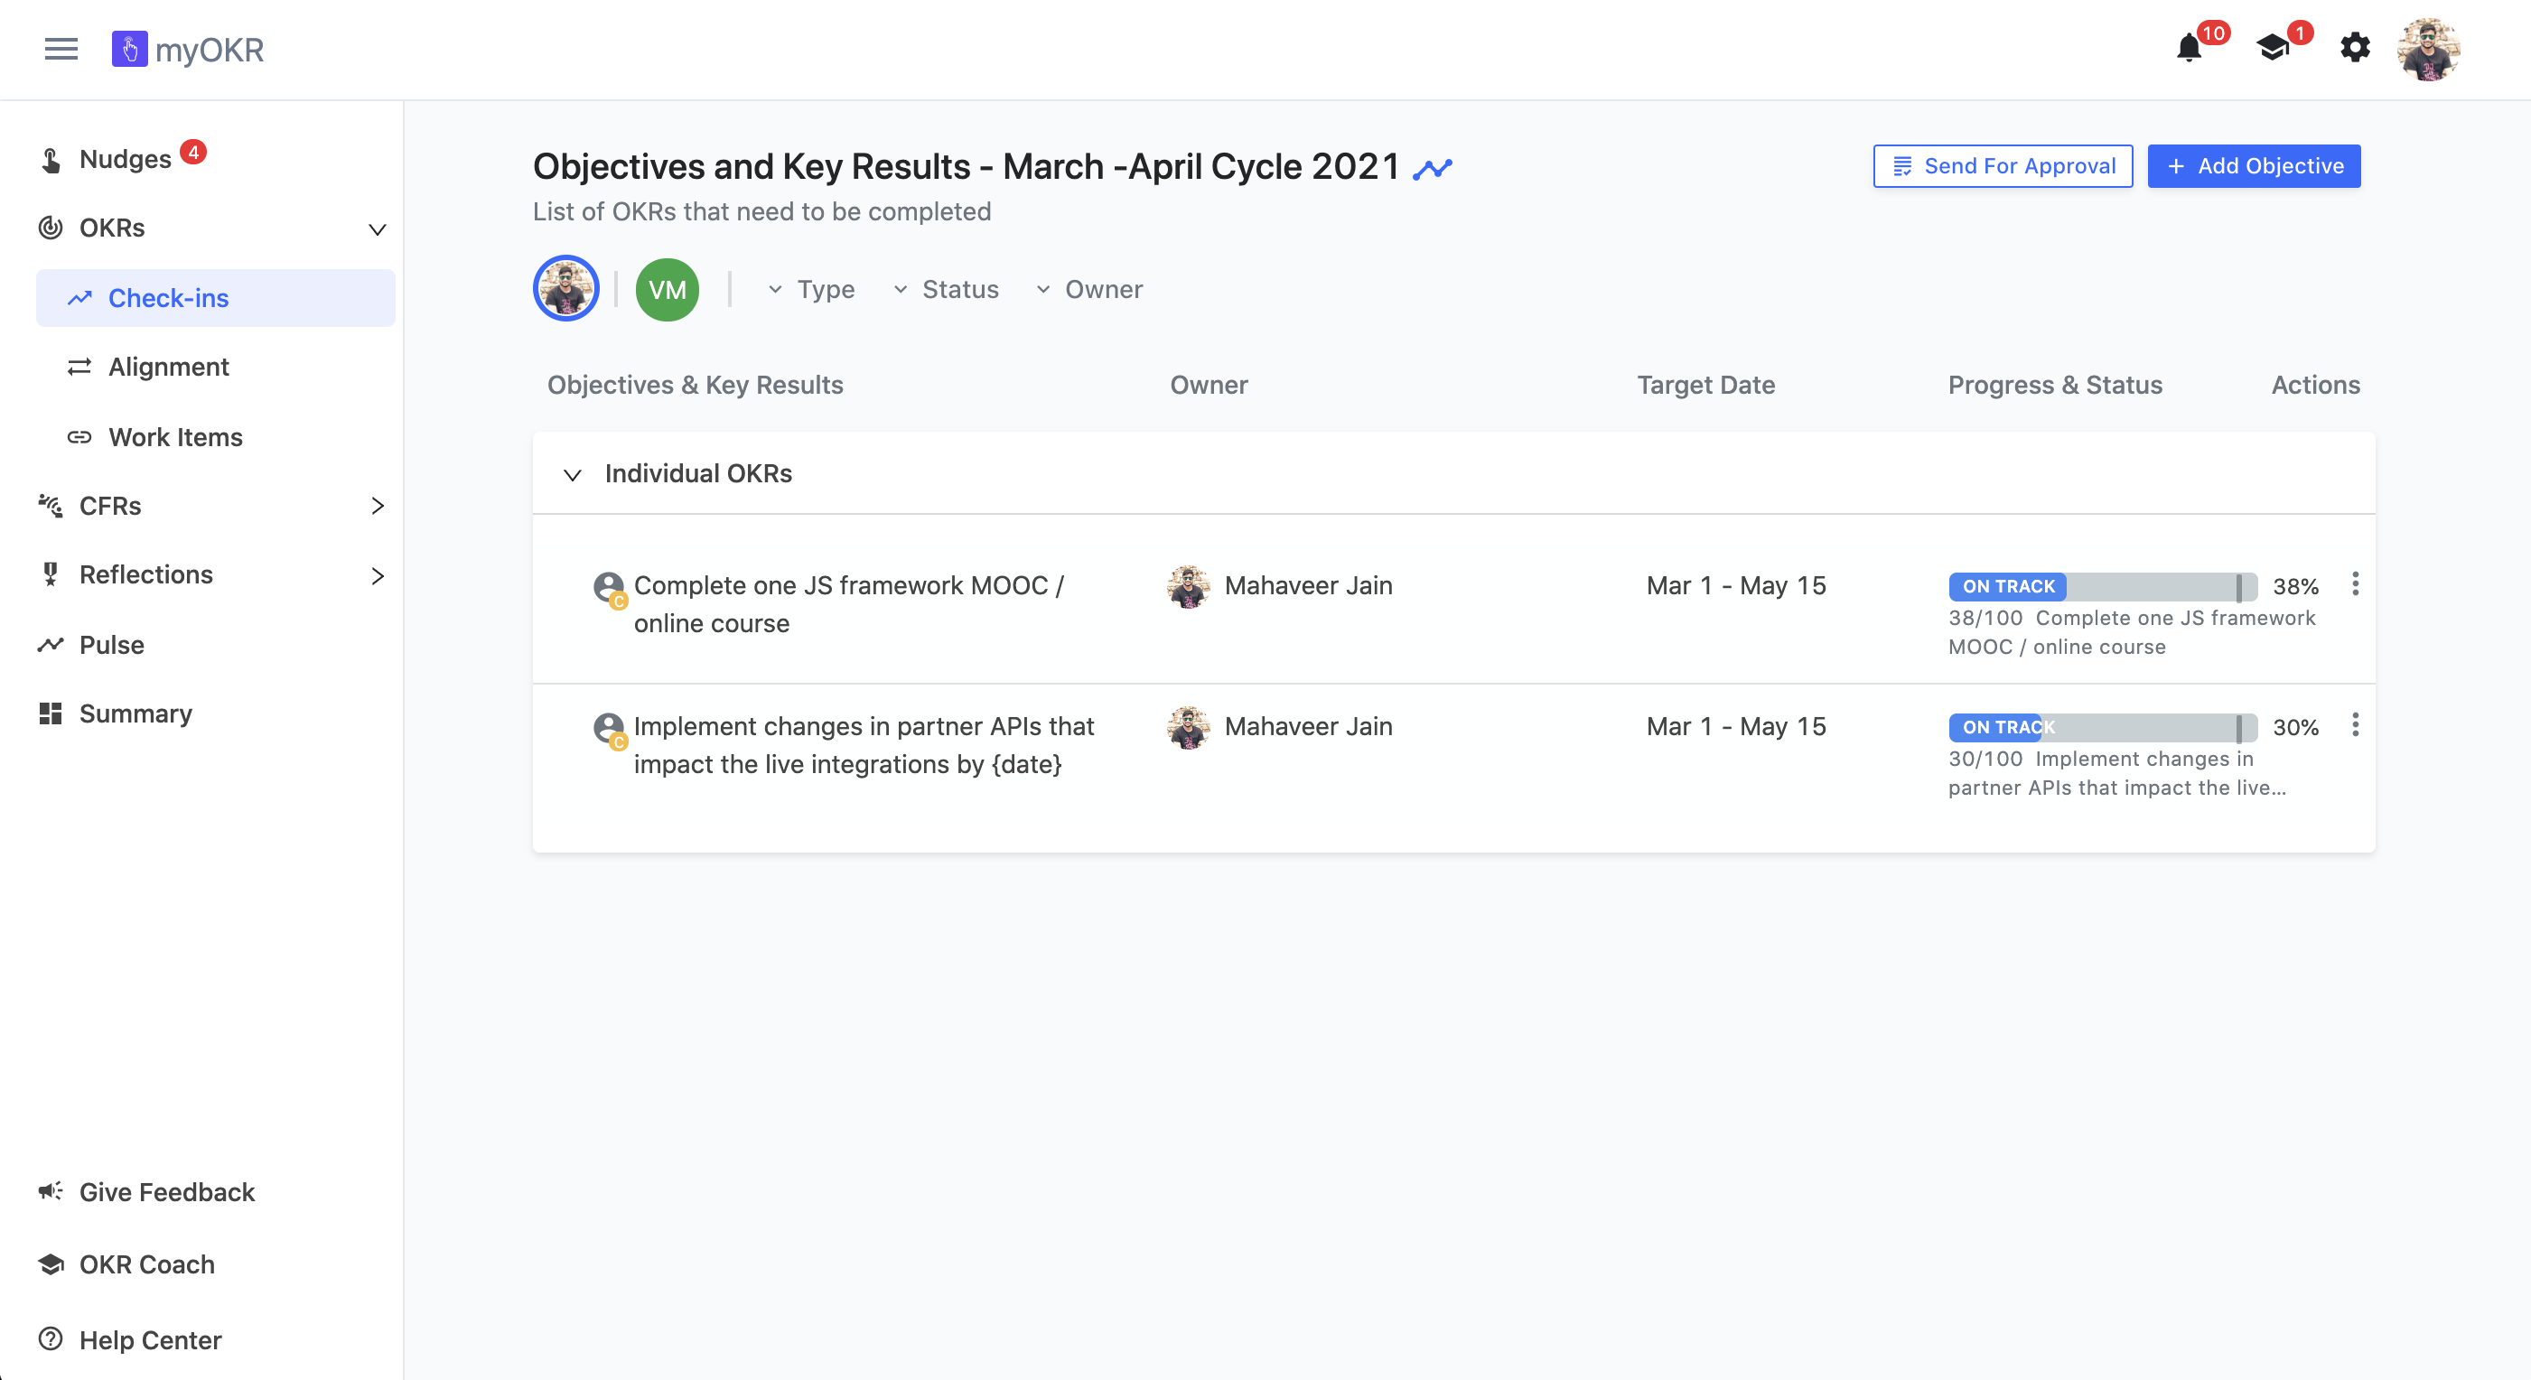Open the settings gear icon
The height and width of the screenshot is (1380, 2531).
coord(2354,48)
